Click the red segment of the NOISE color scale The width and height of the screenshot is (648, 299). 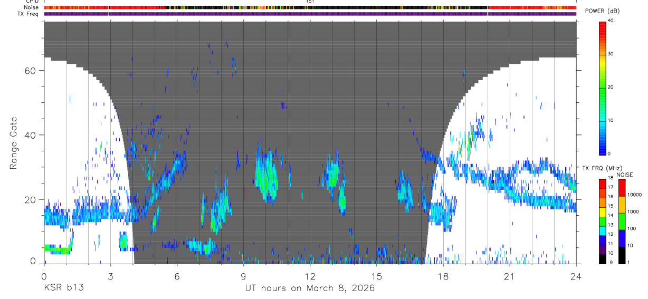pyautogui.click(x=622, y=188)
